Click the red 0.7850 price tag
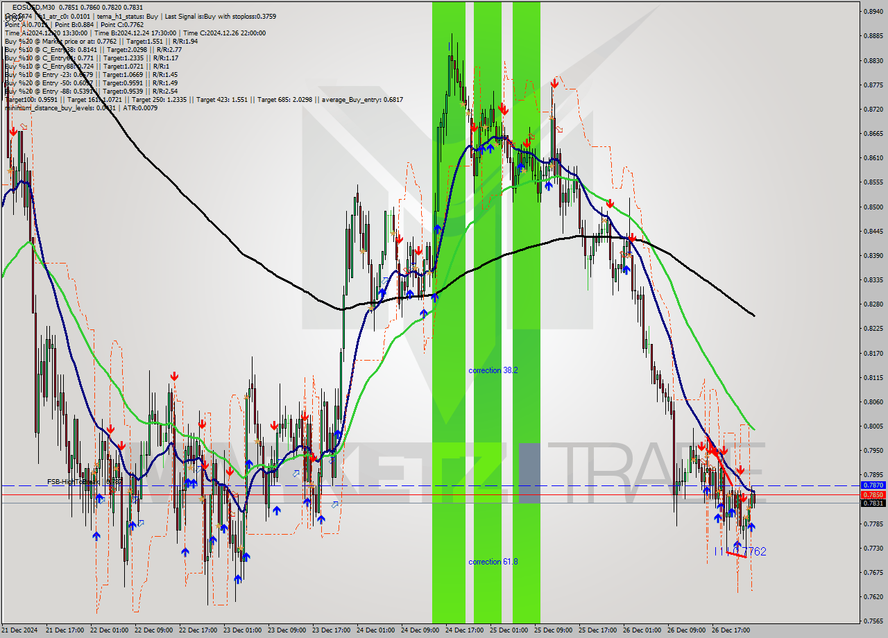This screenshot has width=888, height=638. tap(873, 495)
